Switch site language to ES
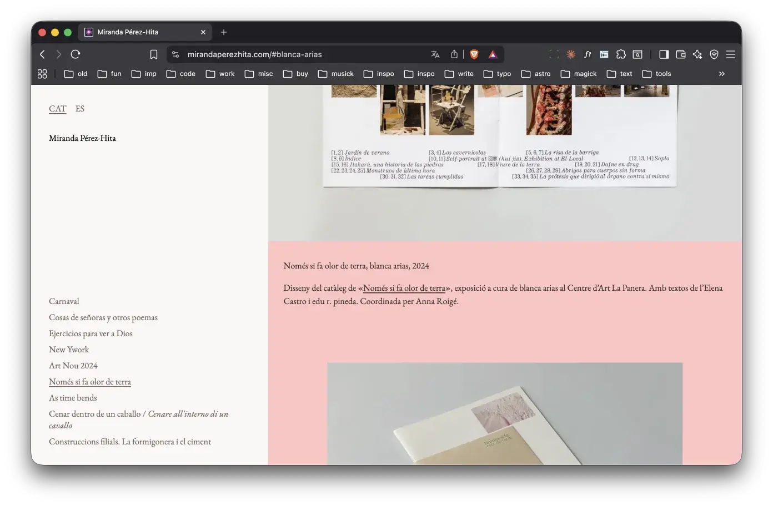 80,109
